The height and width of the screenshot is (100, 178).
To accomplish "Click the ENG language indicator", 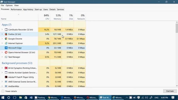I will click(156, 97).
